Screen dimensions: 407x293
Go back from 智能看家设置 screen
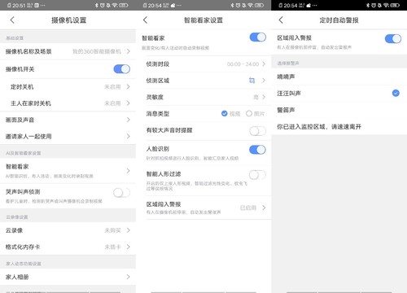point(145,20)
